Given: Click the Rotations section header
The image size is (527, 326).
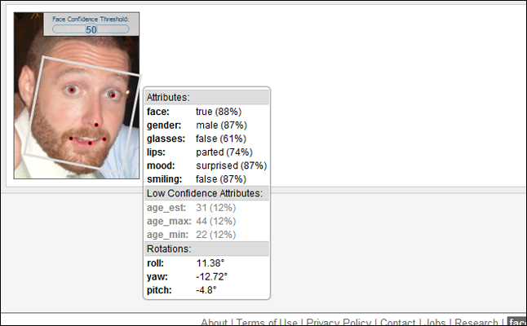Looking at the screenshot, I should coord(206,249).
